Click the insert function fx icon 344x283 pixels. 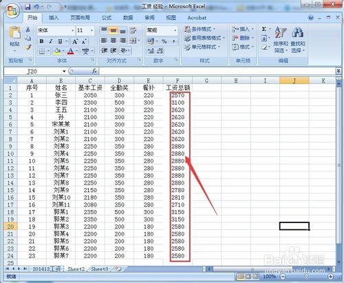click(x=94, y=71)
